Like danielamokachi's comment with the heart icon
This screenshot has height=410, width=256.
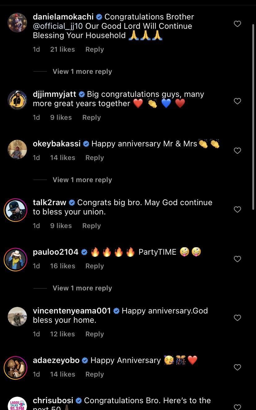237,24
